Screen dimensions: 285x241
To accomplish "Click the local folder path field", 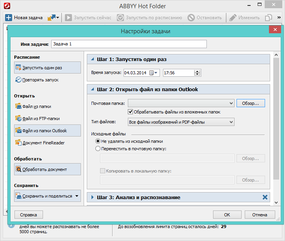I will [x=167, y=180].
